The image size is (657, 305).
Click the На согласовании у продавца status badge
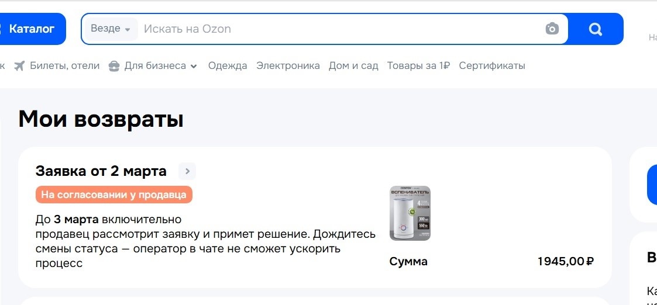tap(114, 195)
